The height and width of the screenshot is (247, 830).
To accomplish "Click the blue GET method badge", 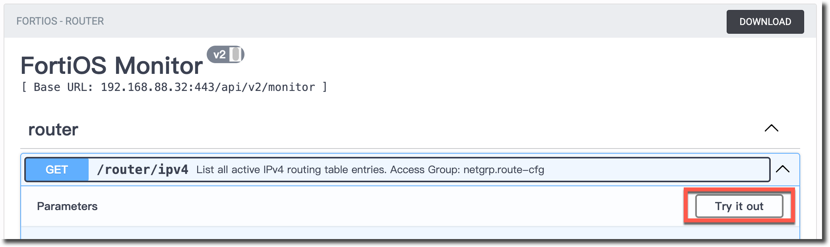I will tap(57, 170).
